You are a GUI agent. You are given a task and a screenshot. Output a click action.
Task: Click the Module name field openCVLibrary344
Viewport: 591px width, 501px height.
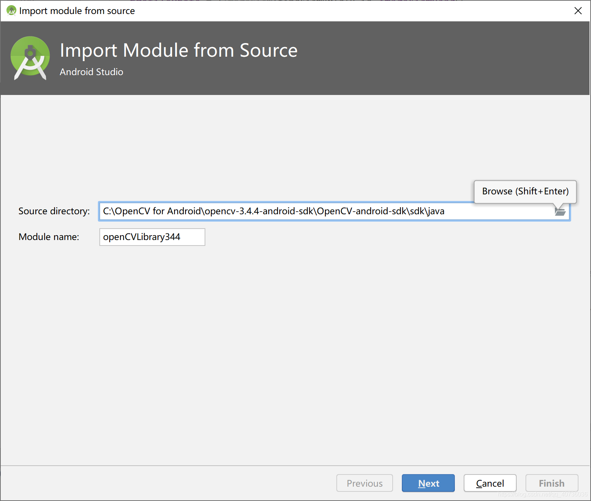click(x=152, y=237)
